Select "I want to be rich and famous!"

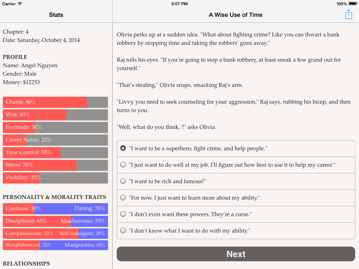pyautogui.click(x=236, y=181)
